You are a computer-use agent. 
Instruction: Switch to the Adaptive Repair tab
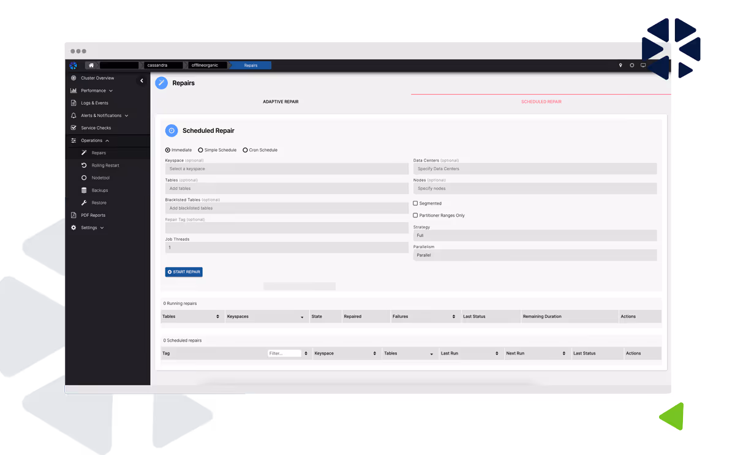coord(281,102)
